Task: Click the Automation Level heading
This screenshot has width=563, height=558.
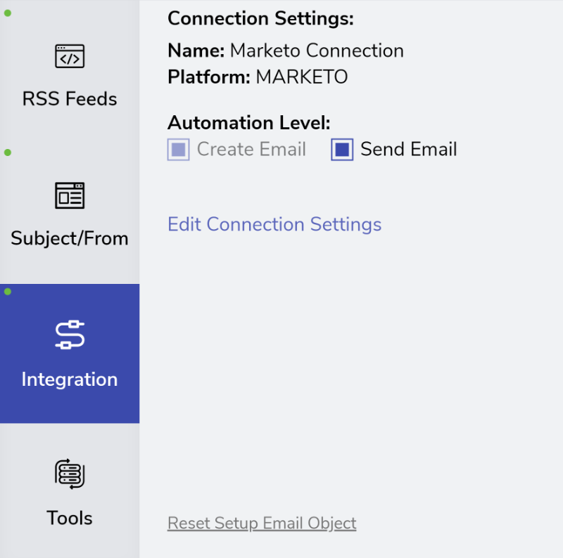Action: coord(249,123)
